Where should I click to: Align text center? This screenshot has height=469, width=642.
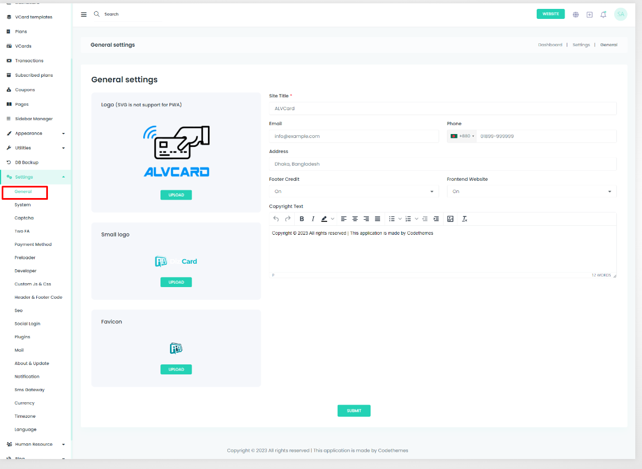tap(355, 219)
